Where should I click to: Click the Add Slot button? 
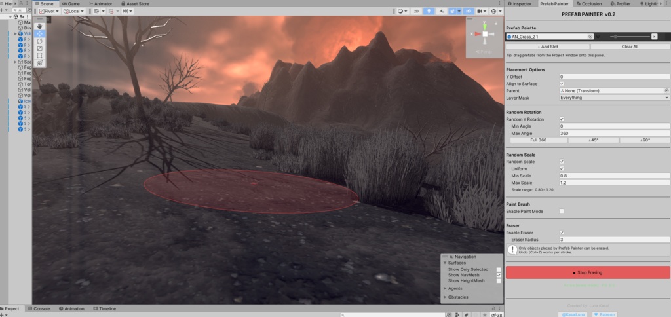(547, 47)
